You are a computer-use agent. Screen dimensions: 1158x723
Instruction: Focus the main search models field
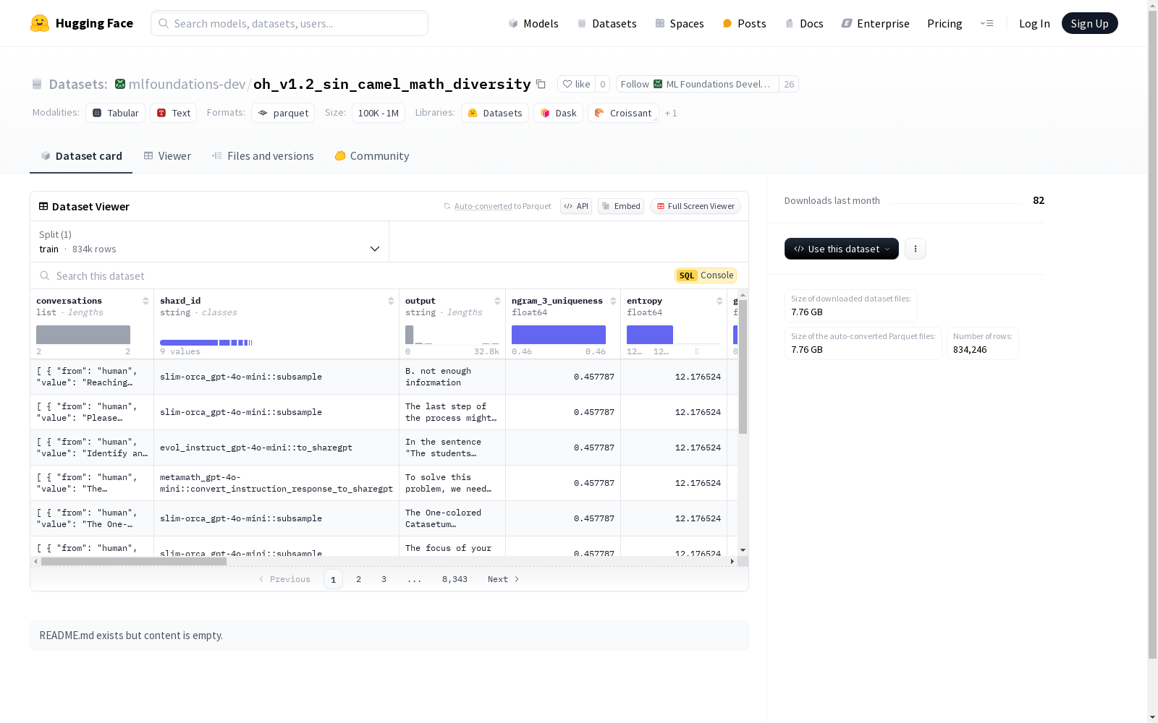coord(289,23)
